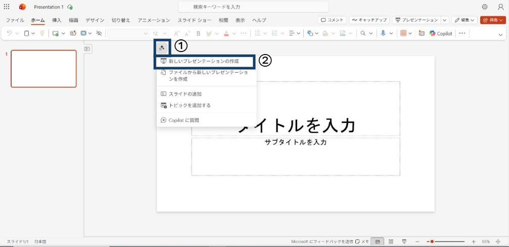Click the settings gear icon
This screenshot has width=509, height=247.
484,7
